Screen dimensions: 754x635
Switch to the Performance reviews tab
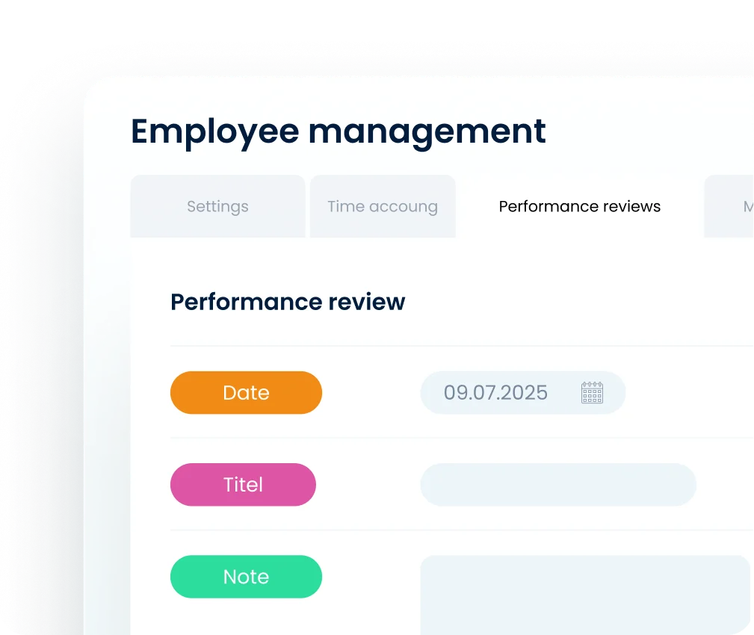click(x=579, y=206)
